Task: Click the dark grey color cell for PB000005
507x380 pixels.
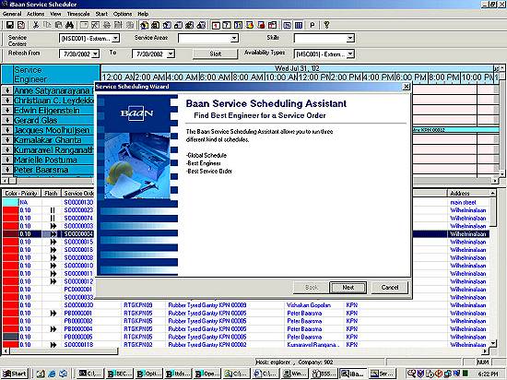Action: click(10, 337)
